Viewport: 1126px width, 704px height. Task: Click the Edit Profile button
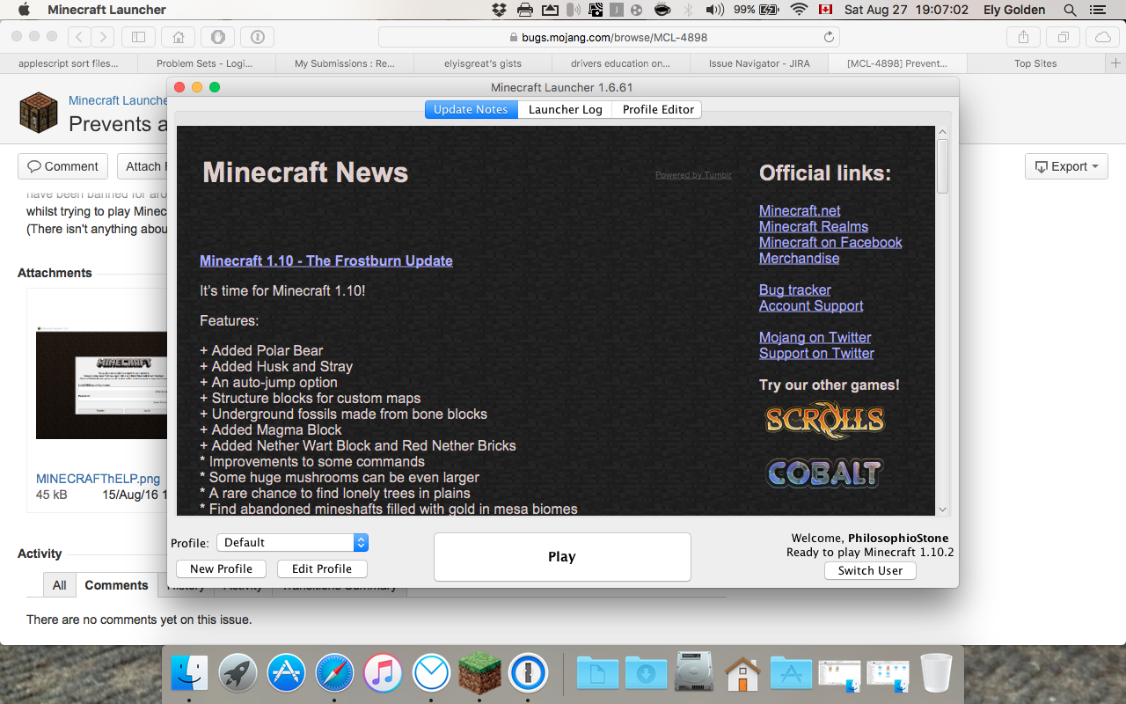[x=322, y=568]
